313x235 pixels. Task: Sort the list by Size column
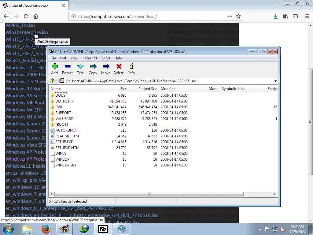[113, 88]
